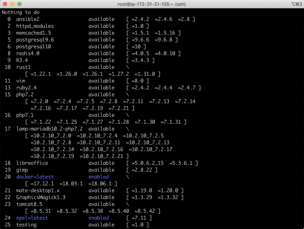Click libreoffice version '=5.3.6.1'
304x229 pixels.
[181, 163]
